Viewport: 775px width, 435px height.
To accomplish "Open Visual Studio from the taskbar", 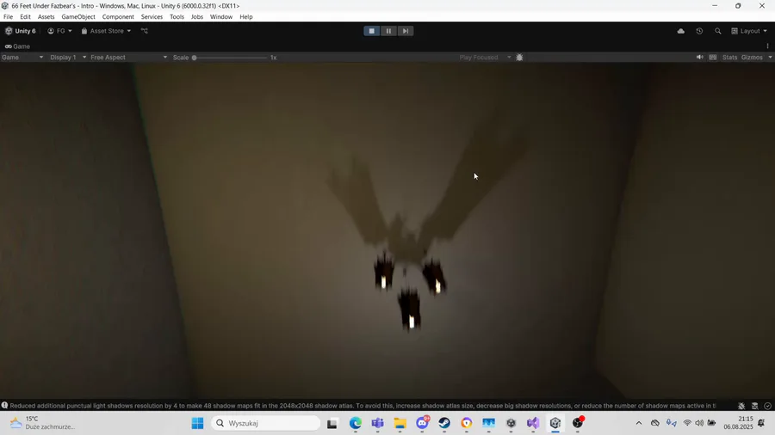I will coord(533,423).
